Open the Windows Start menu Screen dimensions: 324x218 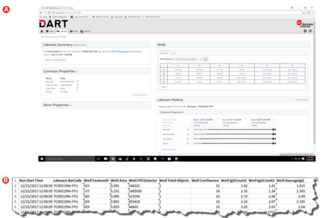tap(42, 159)
